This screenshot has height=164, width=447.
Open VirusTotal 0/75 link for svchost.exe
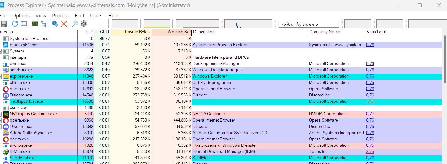pos(370,145)
